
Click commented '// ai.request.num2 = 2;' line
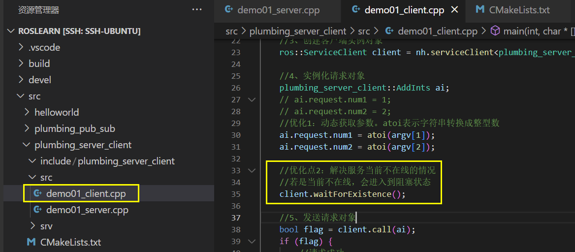335,112
